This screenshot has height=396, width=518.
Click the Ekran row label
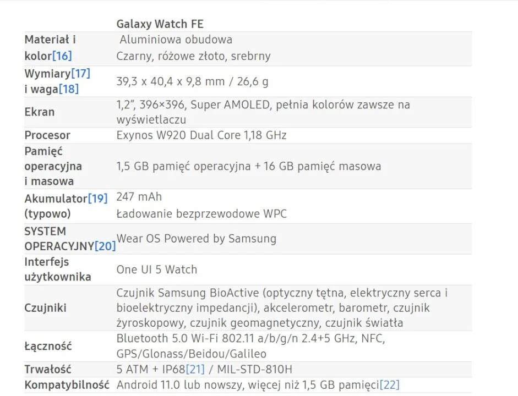coord(40,112)
